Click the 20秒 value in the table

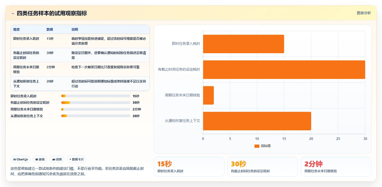click(x=50, y=81)
